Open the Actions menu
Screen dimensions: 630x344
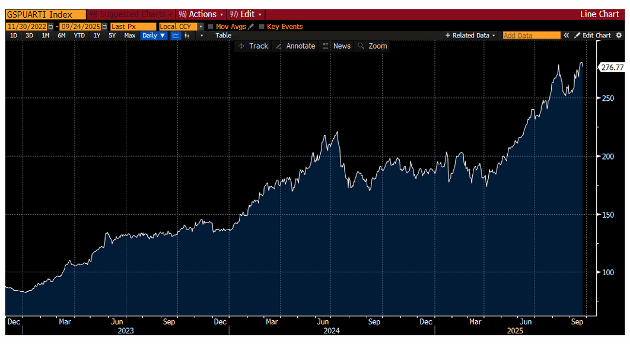(x=201, y=14)
